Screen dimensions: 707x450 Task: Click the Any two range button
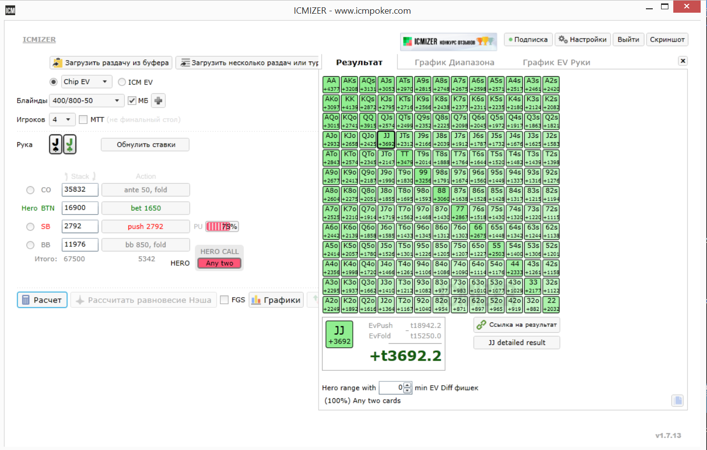point(219,263)
